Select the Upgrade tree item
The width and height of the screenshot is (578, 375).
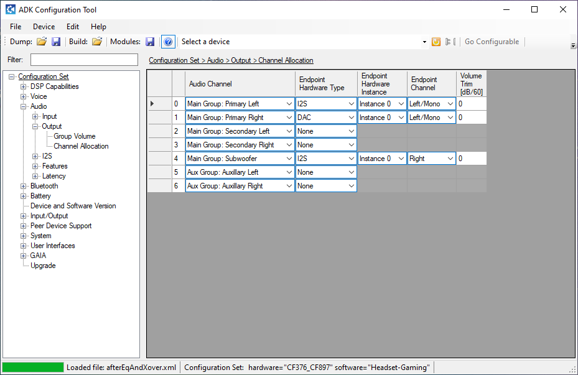click(43, 266)
